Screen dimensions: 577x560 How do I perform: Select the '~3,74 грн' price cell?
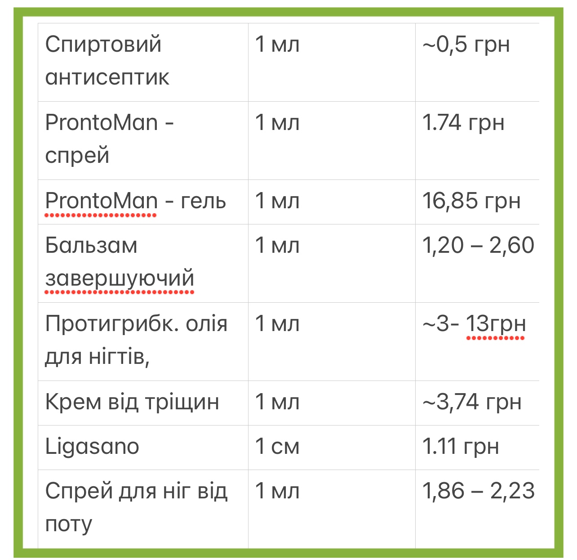[477, 403]
